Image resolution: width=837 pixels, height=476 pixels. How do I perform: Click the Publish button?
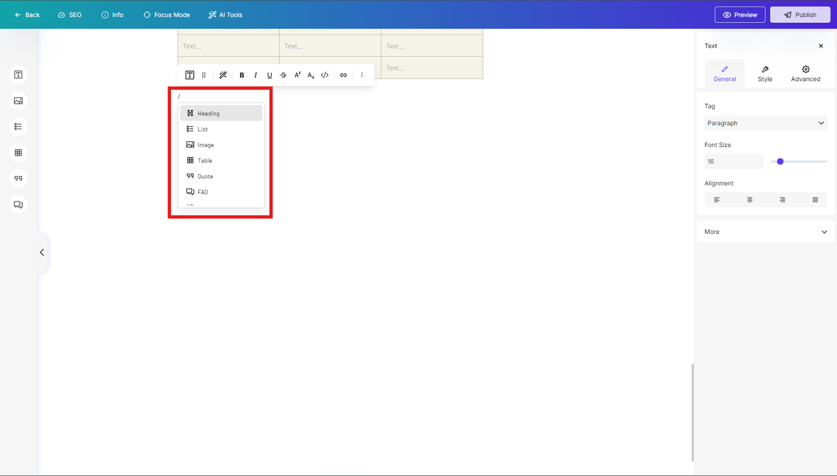(x=800, y=15)
